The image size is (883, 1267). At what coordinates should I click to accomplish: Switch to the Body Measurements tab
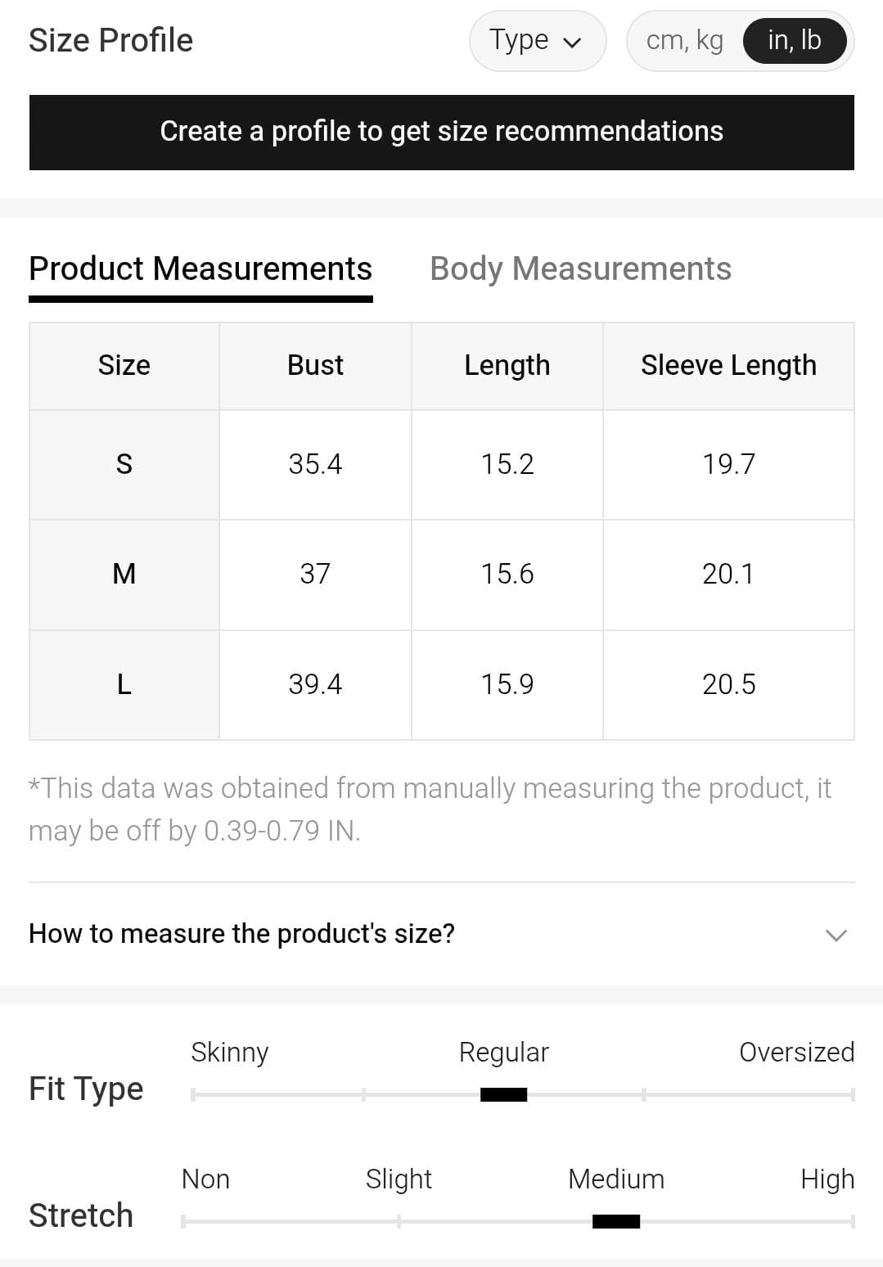pos(580,268)
